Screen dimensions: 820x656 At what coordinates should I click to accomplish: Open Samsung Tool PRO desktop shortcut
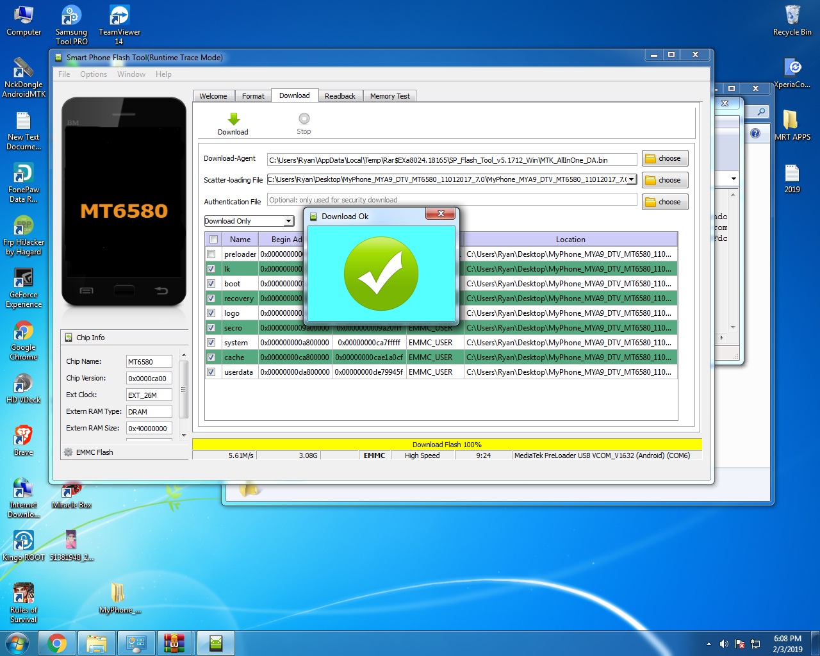[x=71, y=26]
